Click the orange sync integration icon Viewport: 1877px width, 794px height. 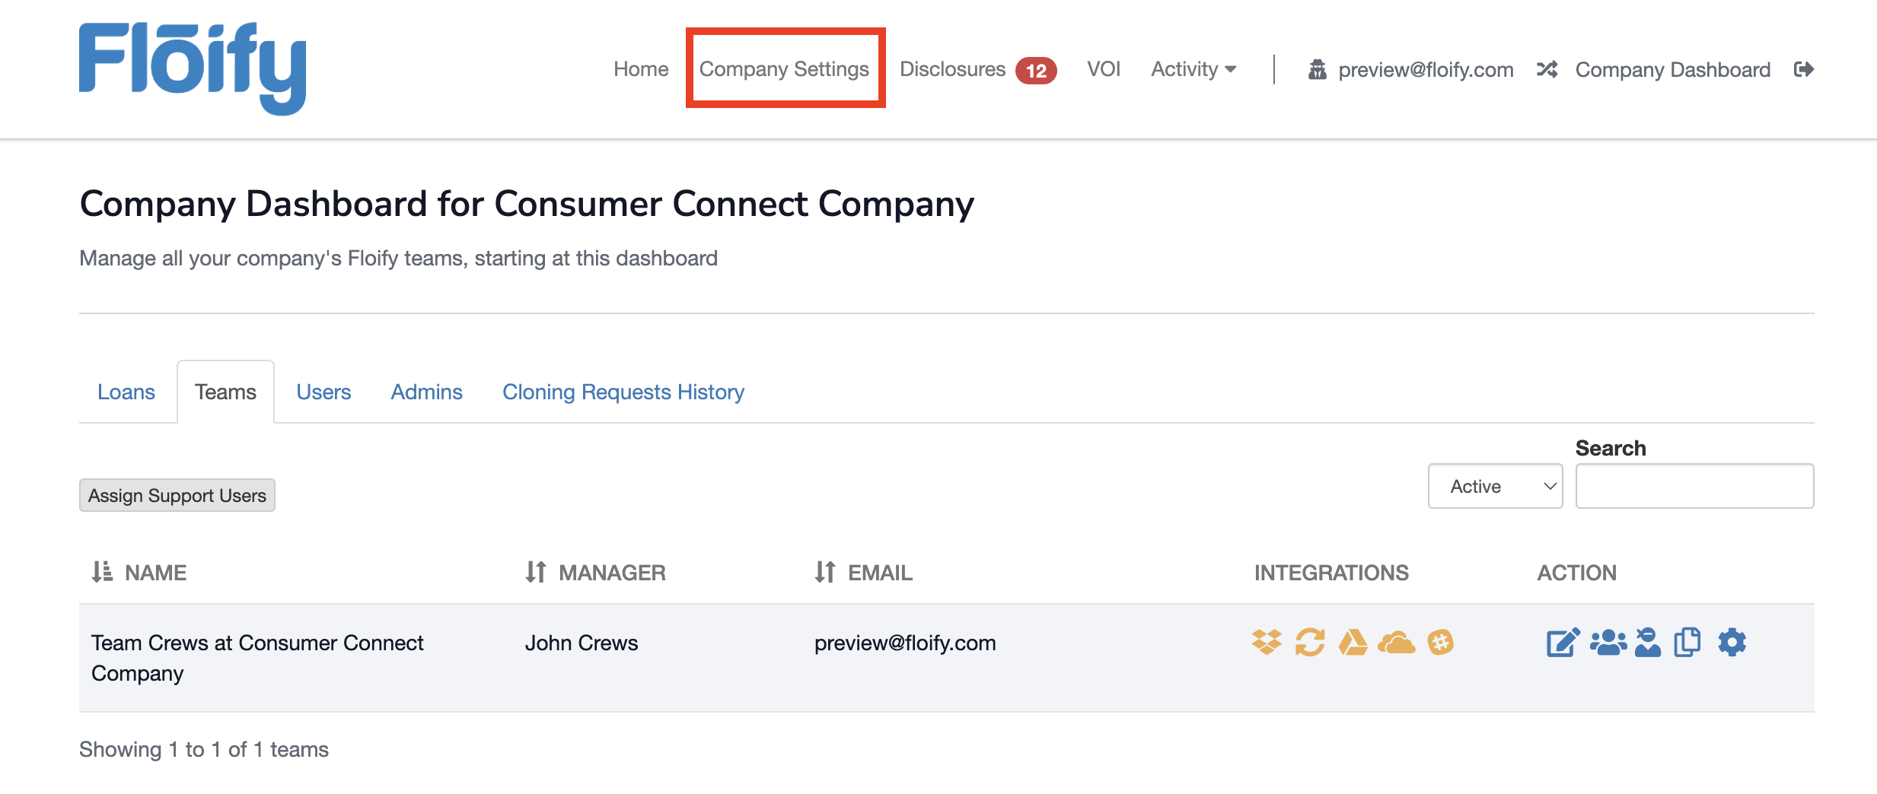[x=1310, y=643]
